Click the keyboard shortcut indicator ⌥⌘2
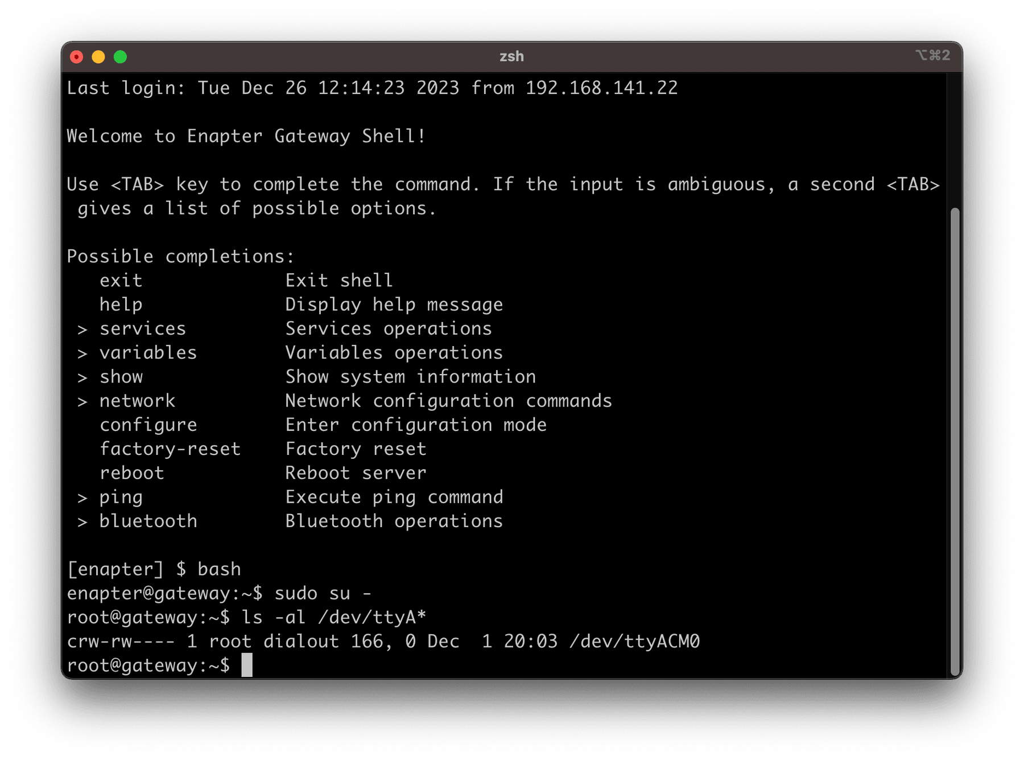The height and width of the screenshot is (760, 1024). (932, 56)
